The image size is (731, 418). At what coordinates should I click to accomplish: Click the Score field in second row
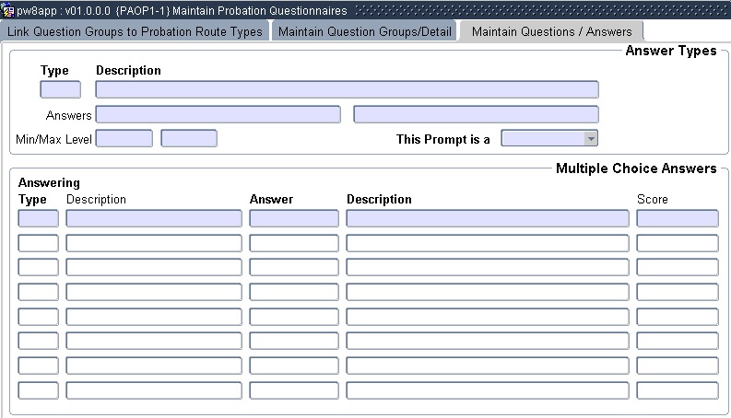678,243
